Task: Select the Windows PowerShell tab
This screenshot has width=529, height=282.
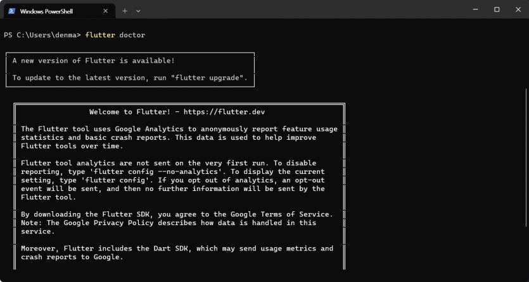Action: 59,11
